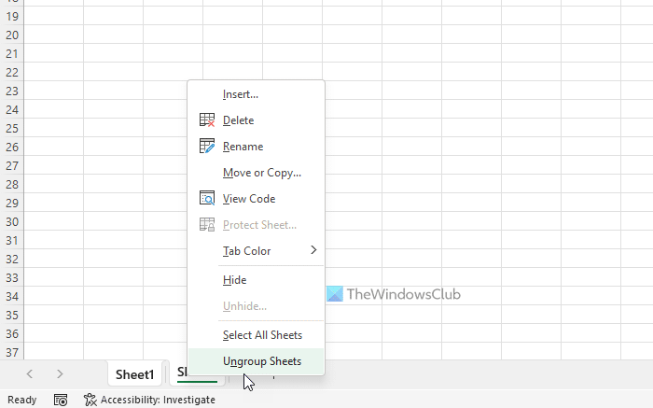Choose Insert... from the context menu
The width and height of the screenshot is (653, 408).
pos(241,94)
